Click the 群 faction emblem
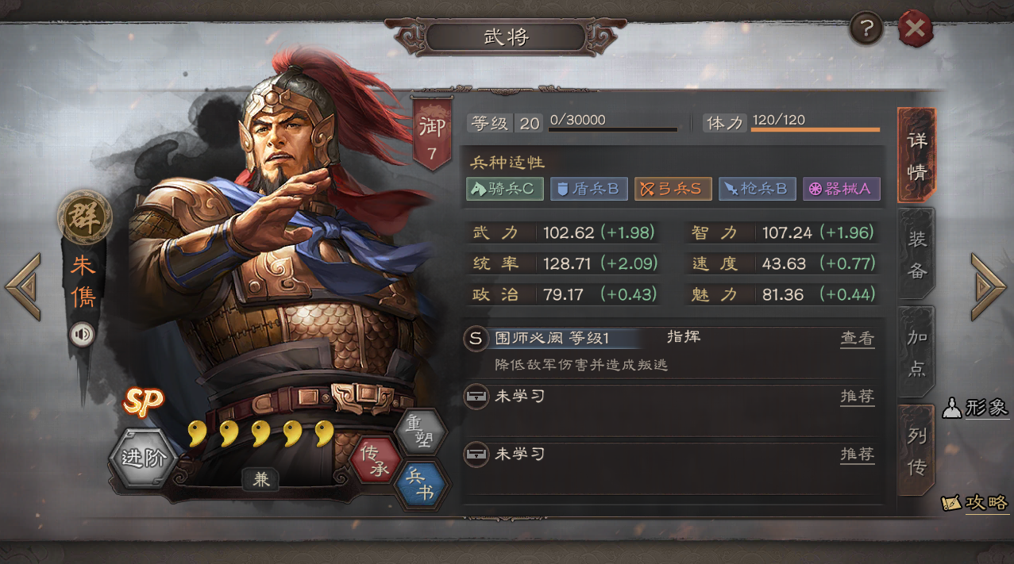1014x564 pixels. pos(84,217)
